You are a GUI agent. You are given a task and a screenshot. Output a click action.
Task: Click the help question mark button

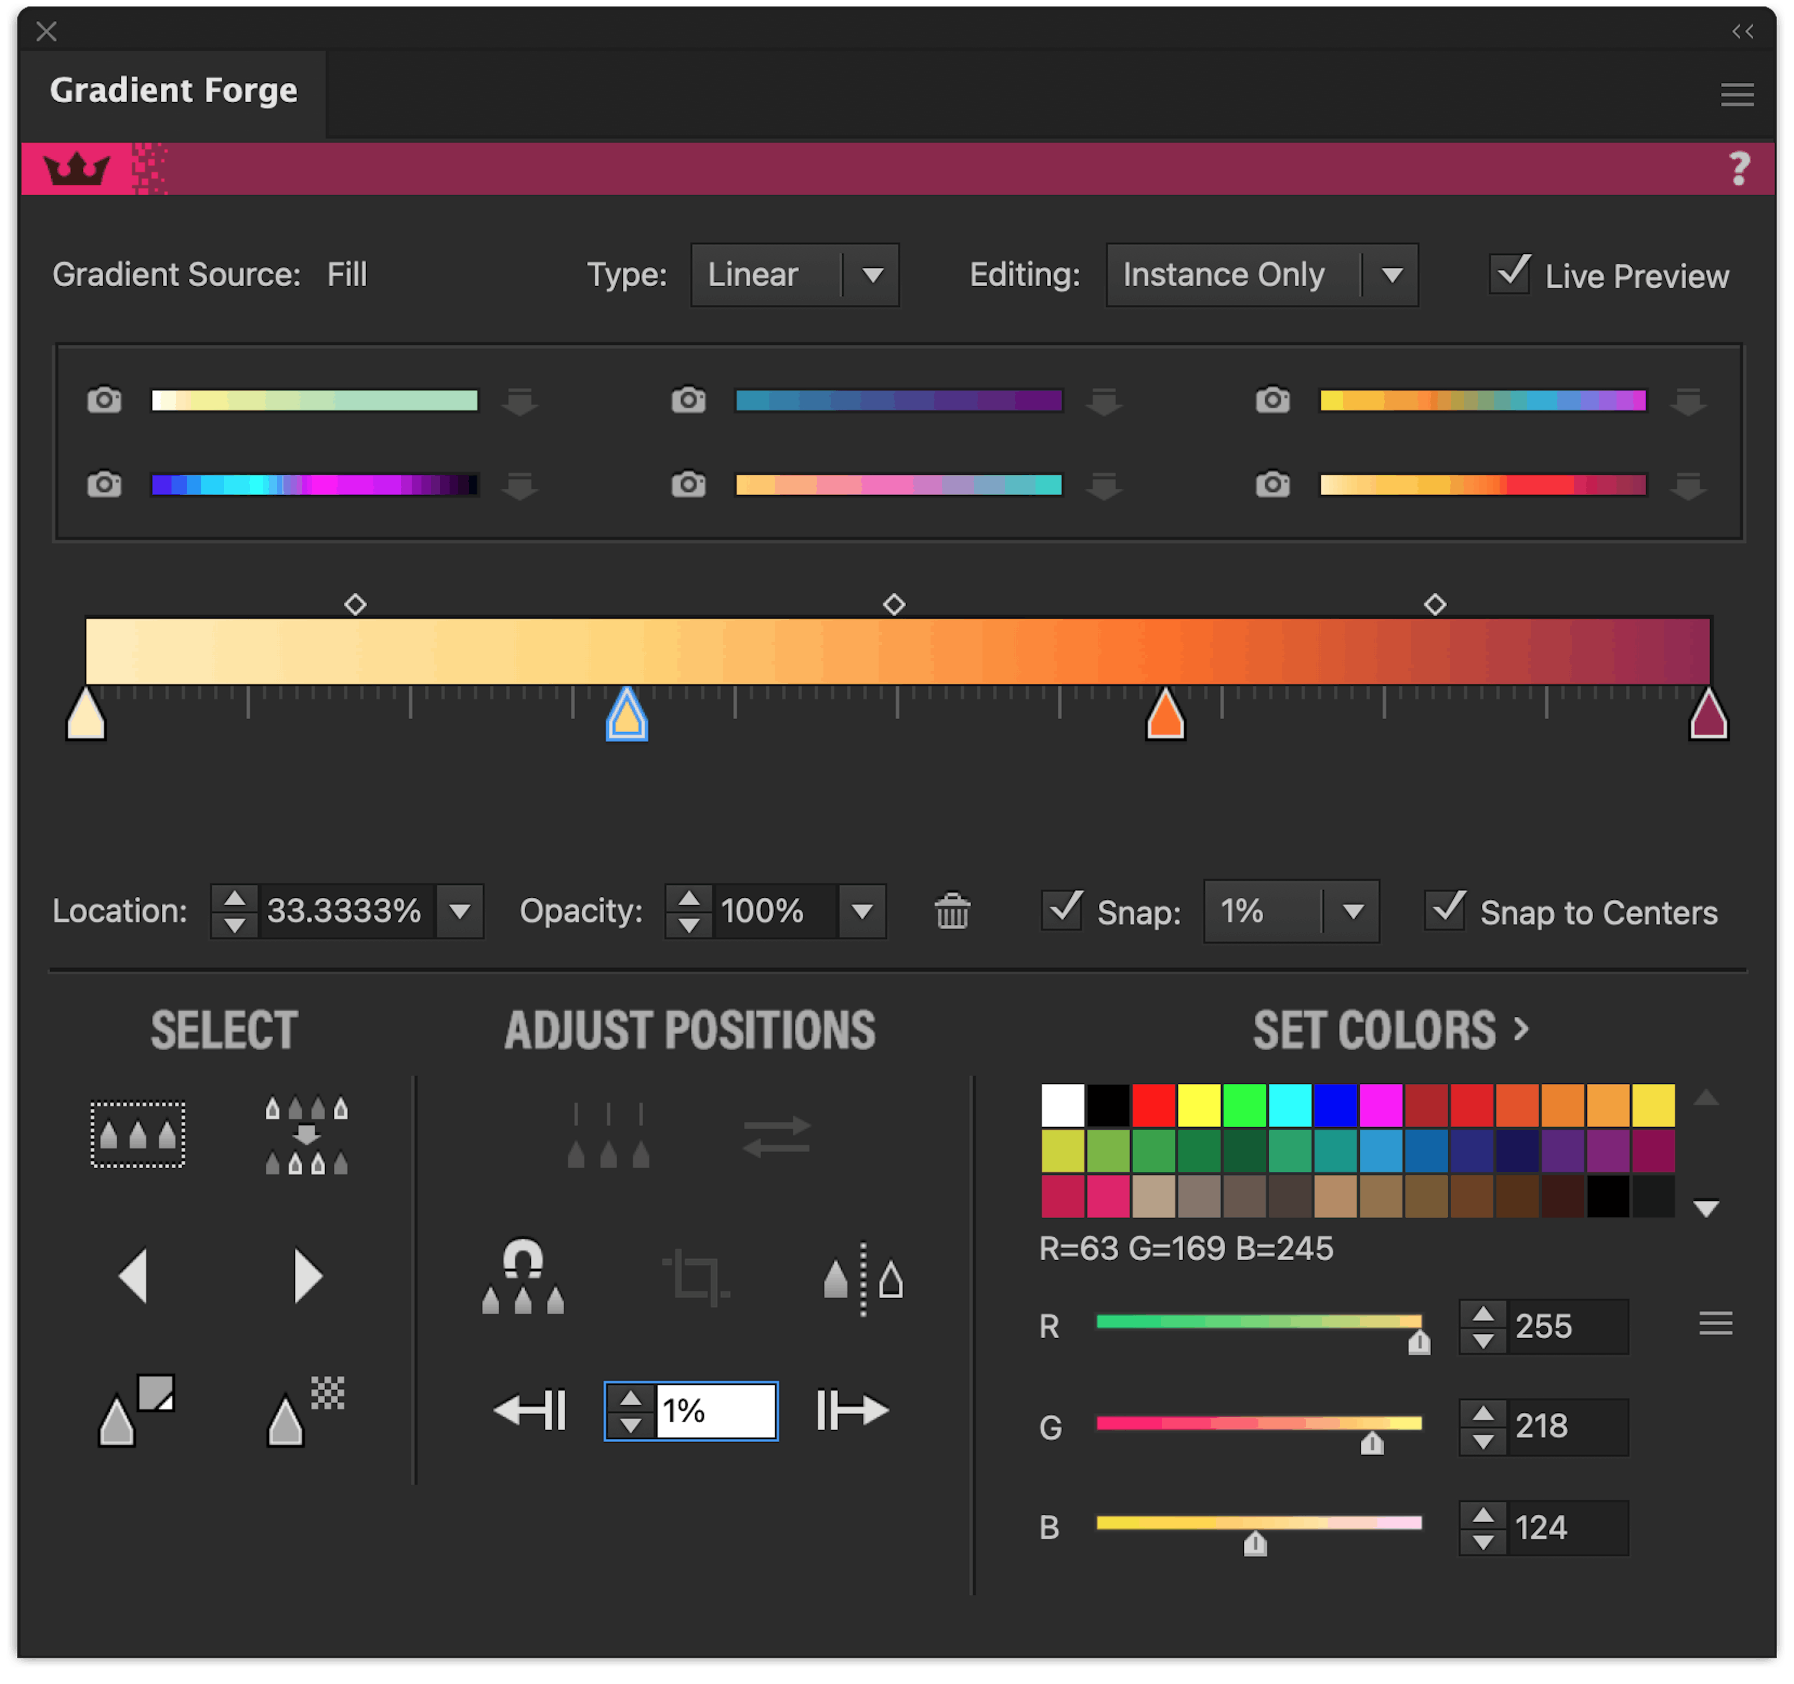[x=1738, y=167]
